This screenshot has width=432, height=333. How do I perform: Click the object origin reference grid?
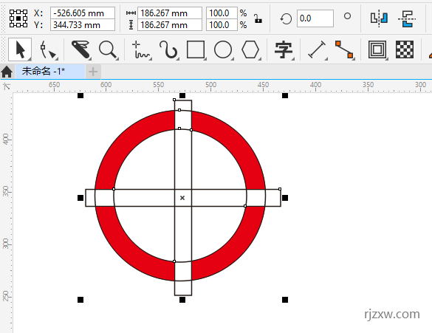tap(18, 18)
